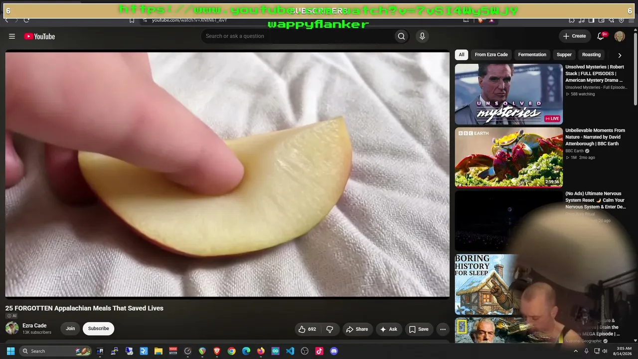
Task: Open the browser extensions puzzle icon
Action: [572, 20]
